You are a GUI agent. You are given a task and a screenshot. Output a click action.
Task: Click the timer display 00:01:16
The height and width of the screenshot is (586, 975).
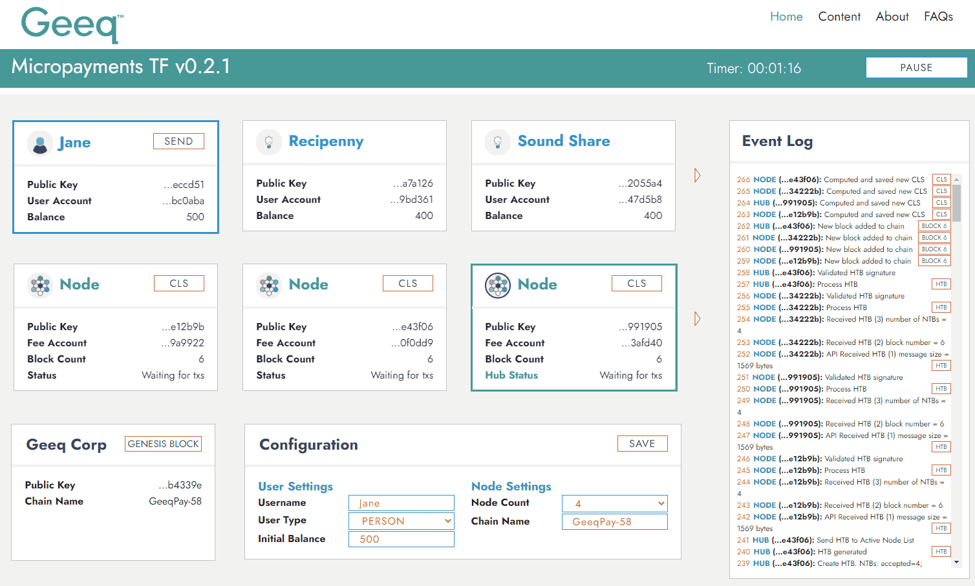774,68
